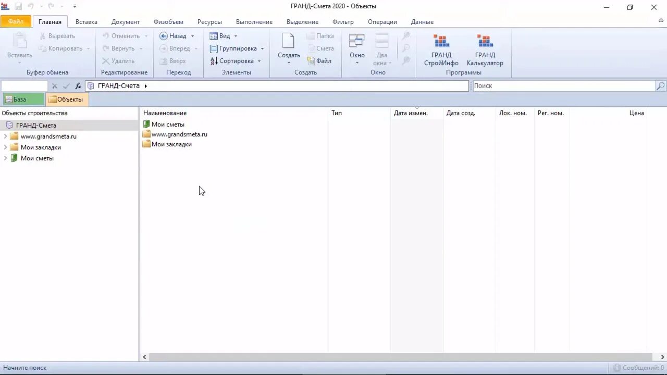Viewport: 667px width, 375px height.
Task: Click the save icon in quick access toolbar
Action: 18,6
